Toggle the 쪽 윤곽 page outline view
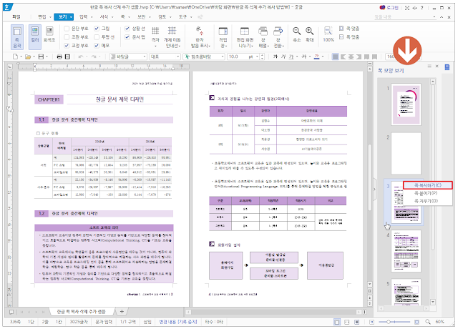The width and height of the screenshot is (458, 329). (x=17, y=36)
